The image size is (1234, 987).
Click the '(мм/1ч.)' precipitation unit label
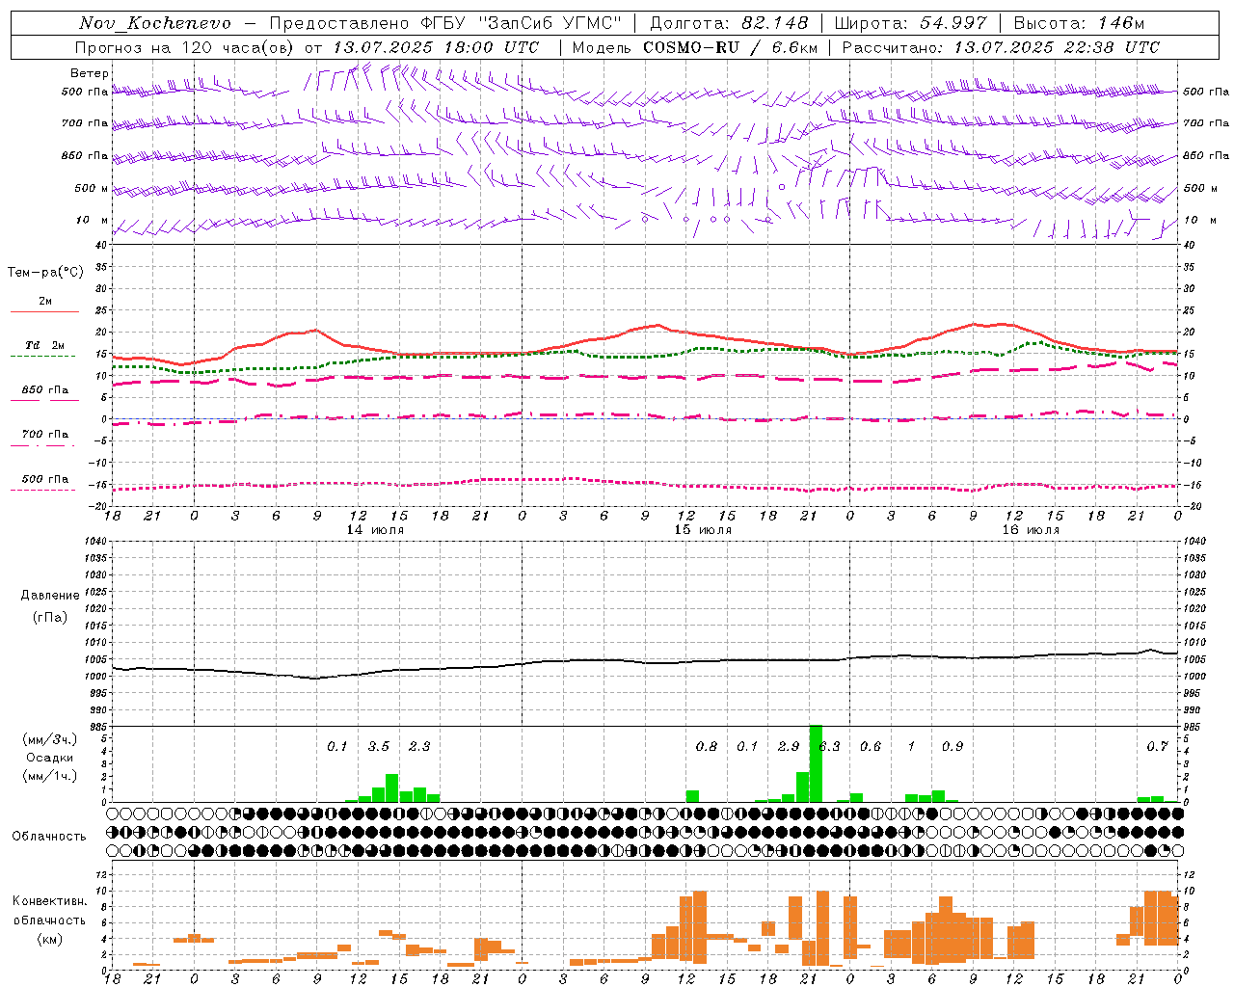[x=49, y=776]
